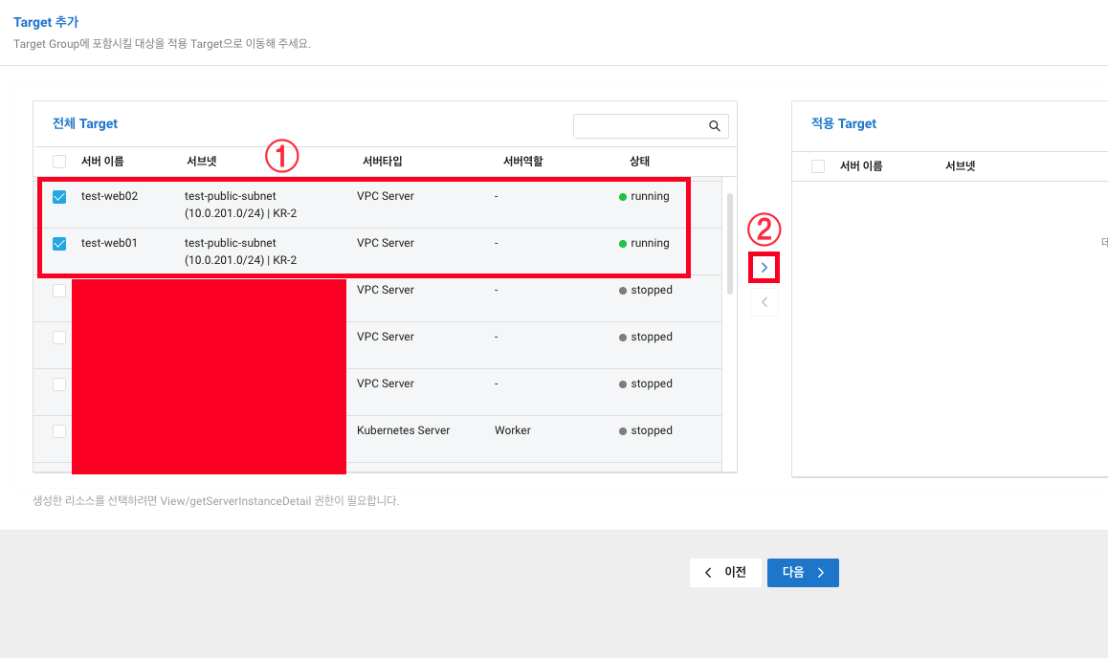Click test-web02 subnet test-public-subnet cell
Viewport: 1108px width, 658px height.
[240, 205]
